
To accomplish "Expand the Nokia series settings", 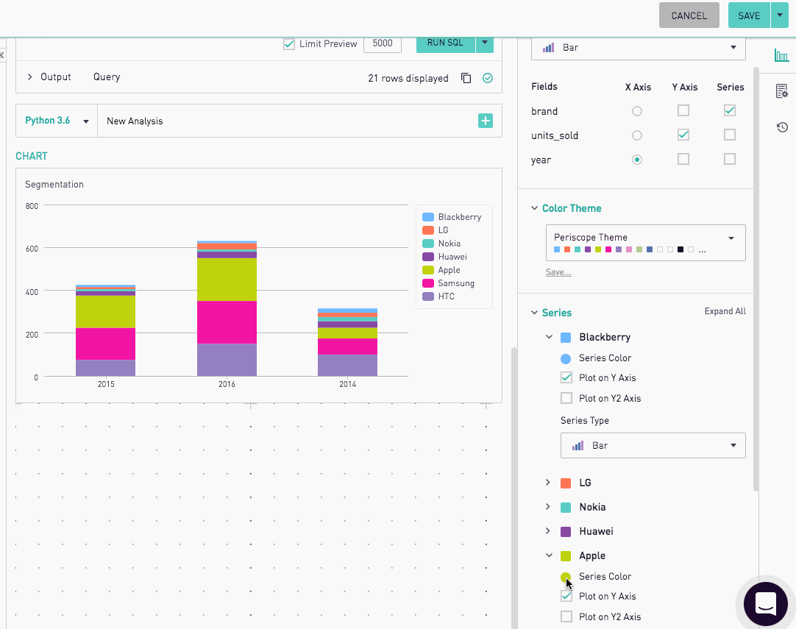I will click(548, 507).
